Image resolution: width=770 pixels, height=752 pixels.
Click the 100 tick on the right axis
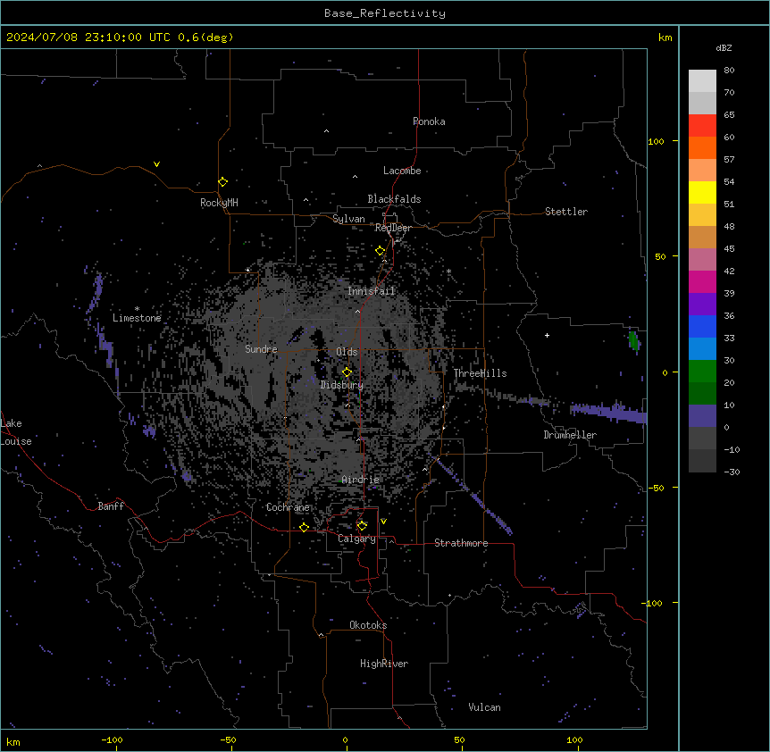(x=656, y=141)
